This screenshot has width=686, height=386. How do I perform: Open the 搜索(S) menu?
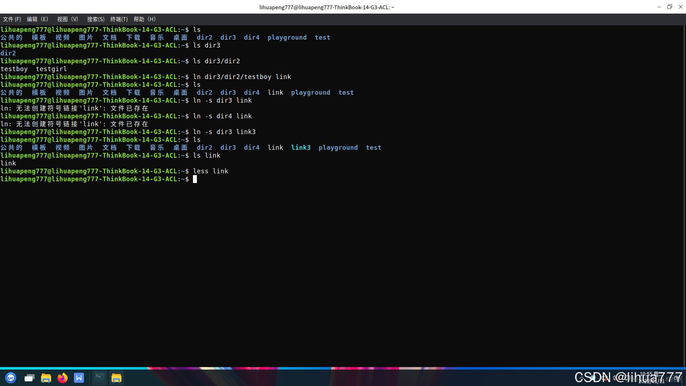(96, 19)
